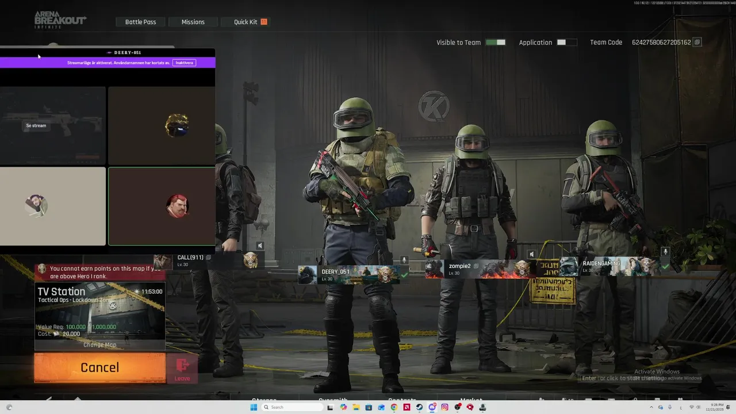Click the RAIDENGAMING player avatar

tap(569, 266)
